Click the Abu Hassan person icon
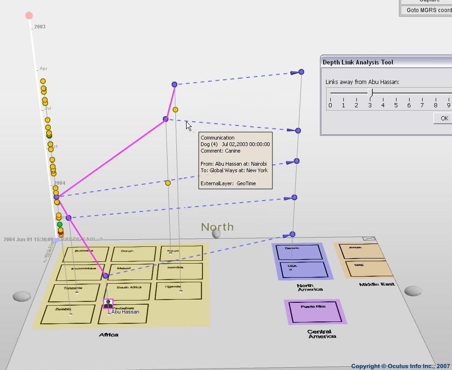452x370 pixels. pos(108,304)
